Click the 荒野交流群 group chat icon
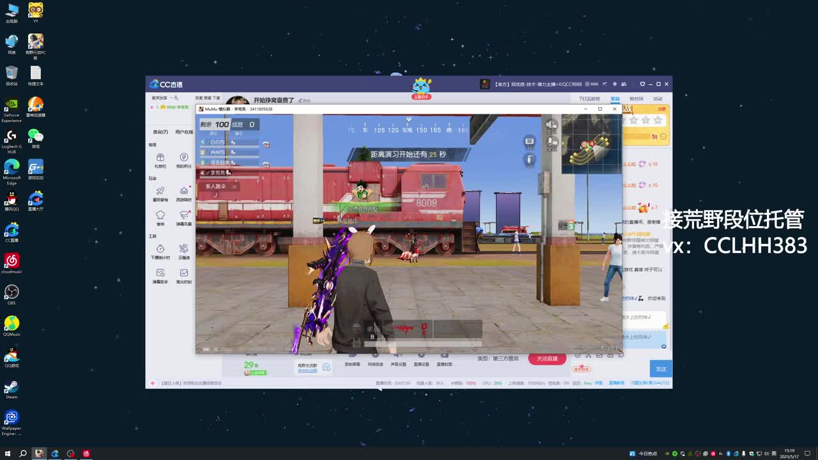This screenshot has height=460, width=818. pos(327,367)
